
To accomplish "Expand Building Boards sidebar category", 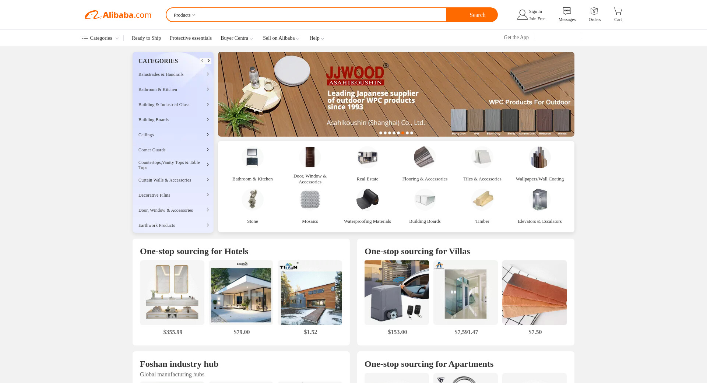I will point(173,120).
